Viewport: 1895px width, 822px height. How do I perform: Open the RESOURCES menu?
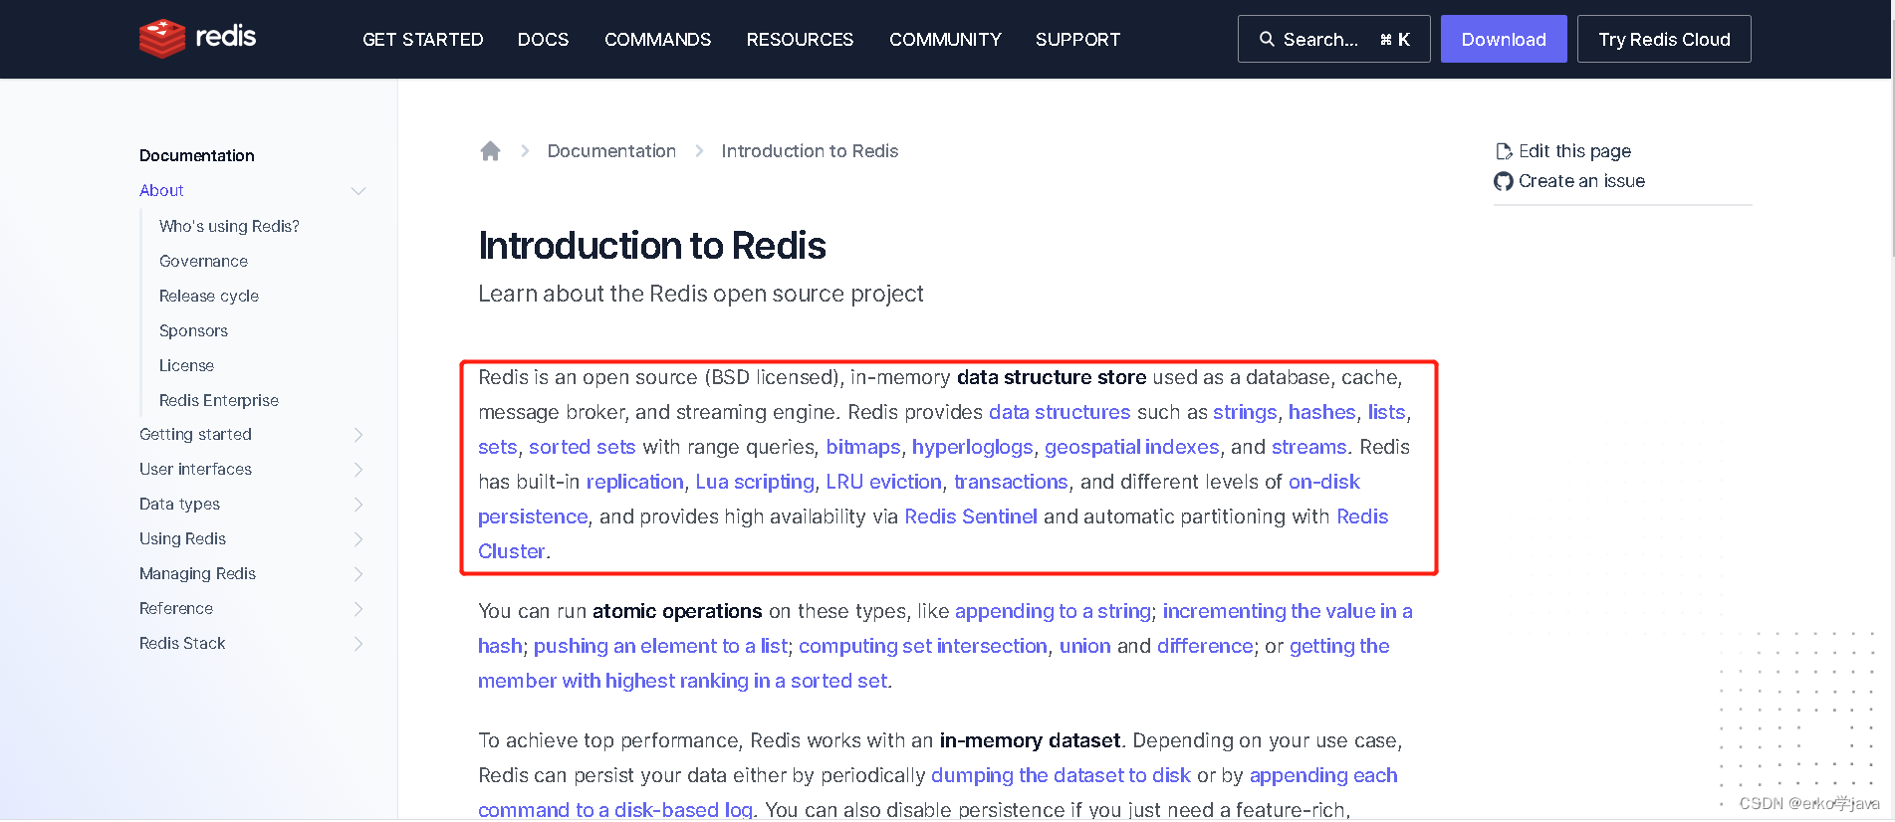click(800, 40)
